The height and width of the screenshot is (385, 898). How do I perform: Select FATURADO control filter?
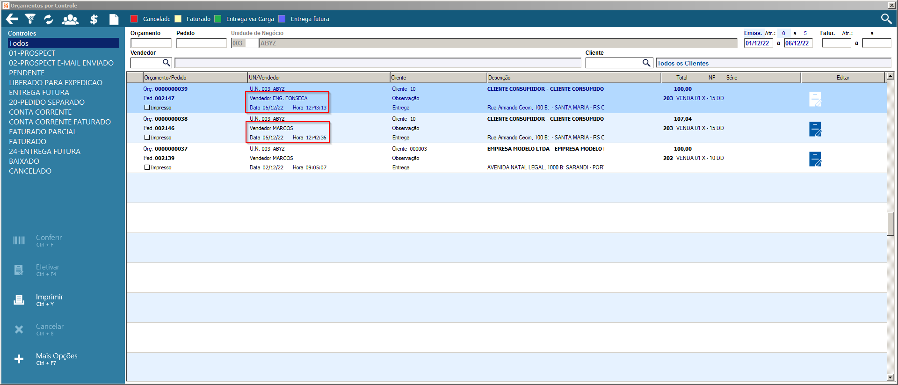28,142
